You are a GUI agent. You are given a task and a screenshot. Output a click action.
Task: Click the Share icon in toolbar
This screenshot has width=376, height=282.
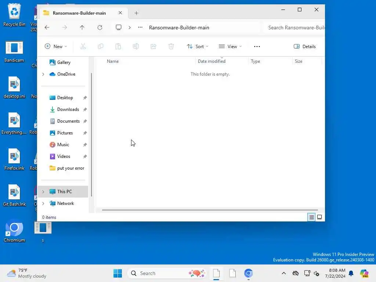point(153,46)
